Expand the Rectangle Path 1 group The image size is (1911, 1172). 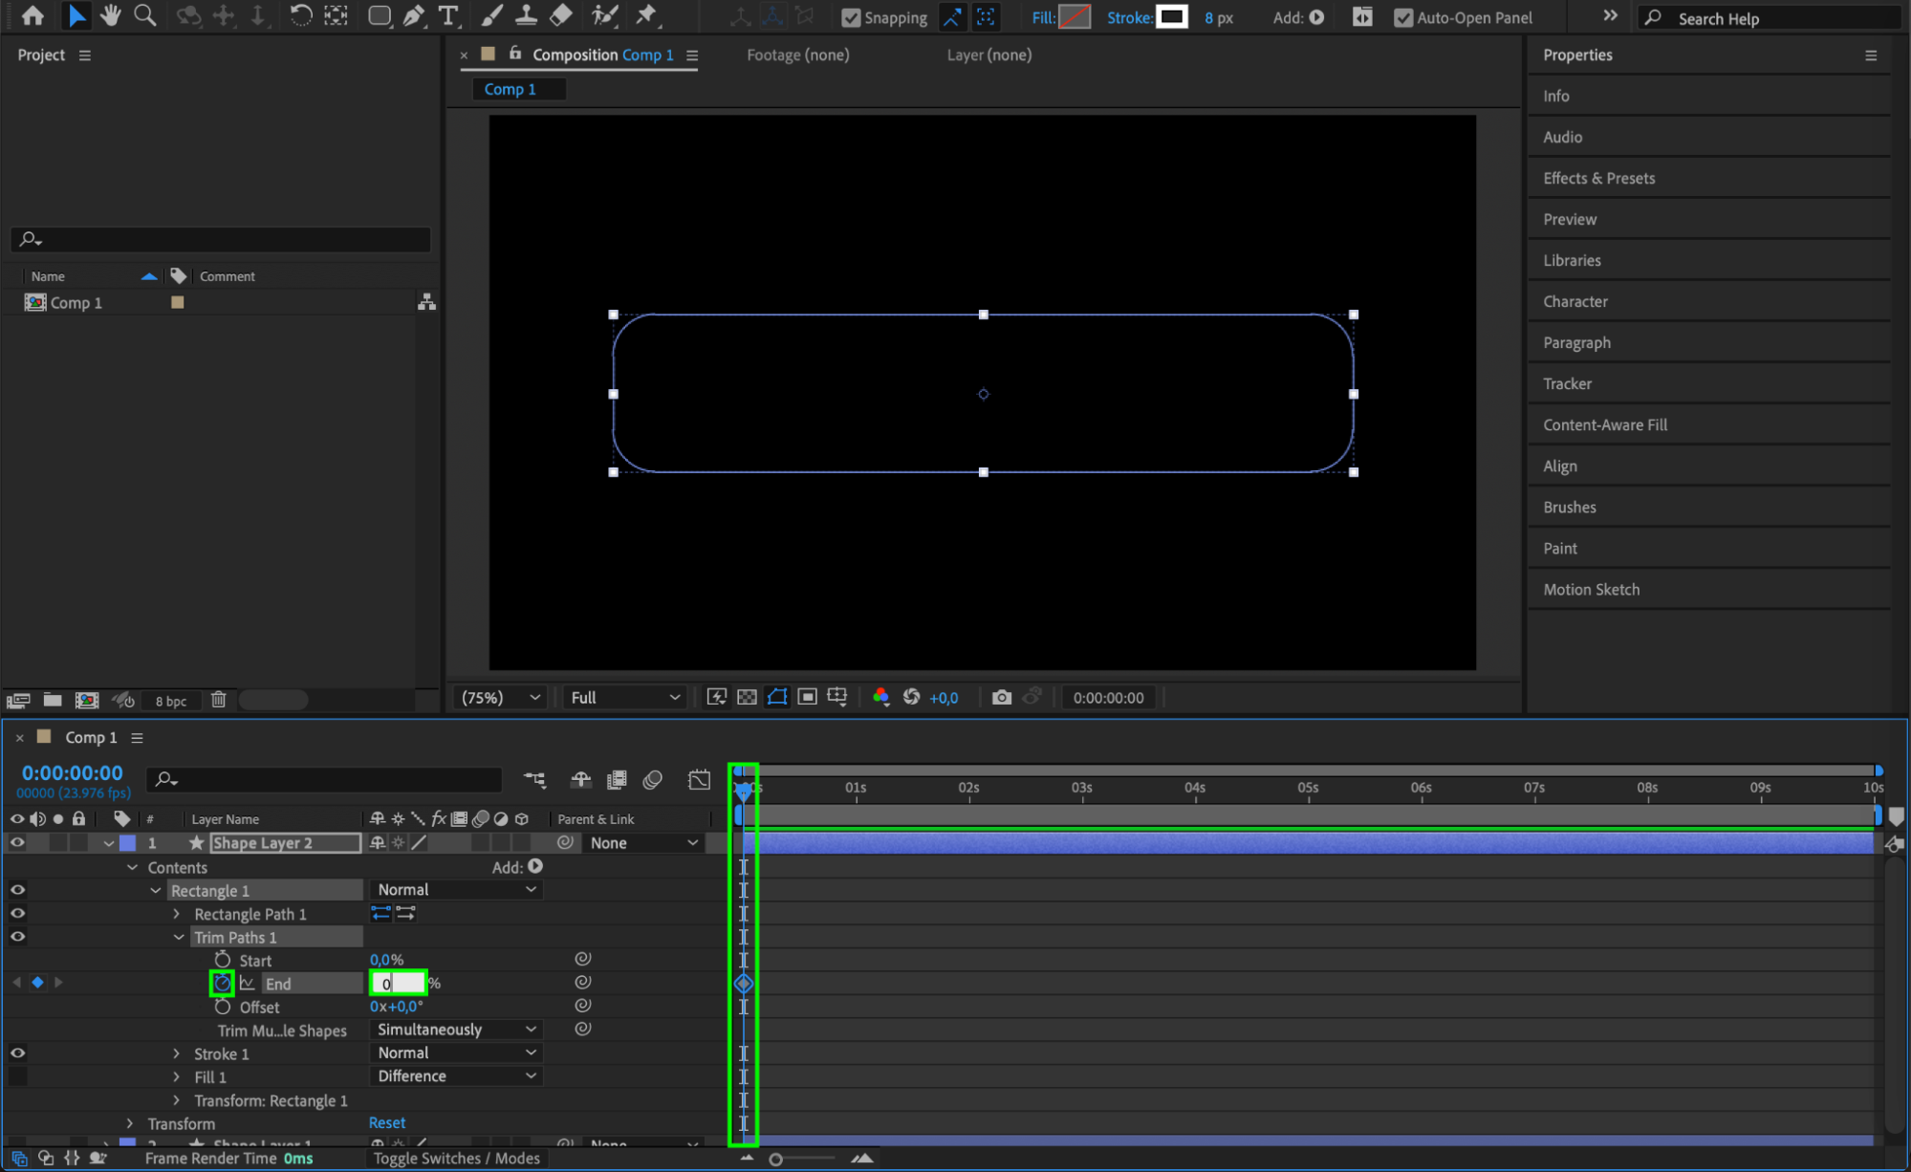click(177, 914)
